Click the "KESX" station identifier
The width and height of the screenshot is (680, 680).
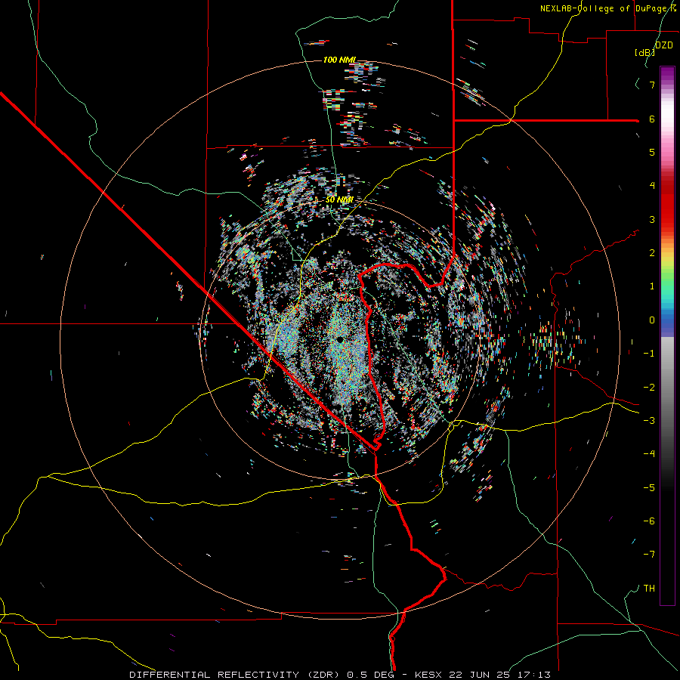tap(428, 675)
